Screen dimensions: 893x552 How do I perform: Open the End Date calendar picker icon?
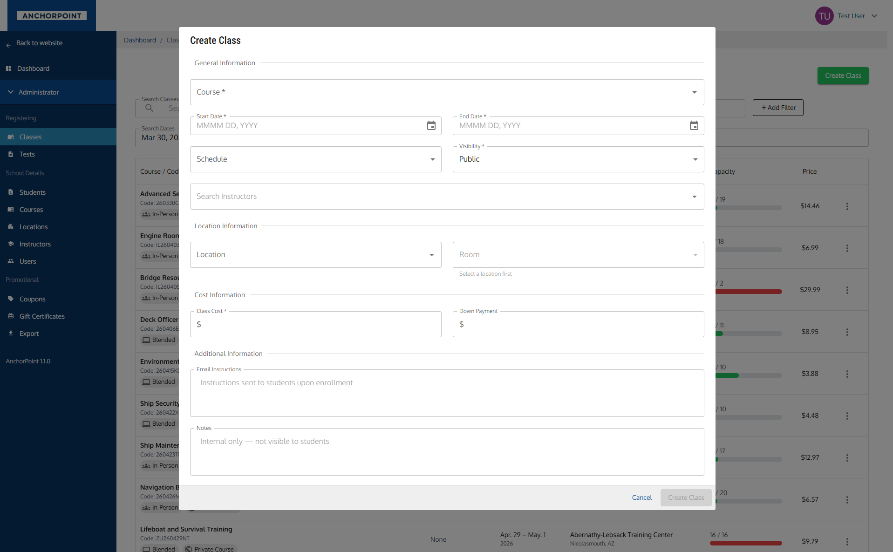[x=694, y=126]
